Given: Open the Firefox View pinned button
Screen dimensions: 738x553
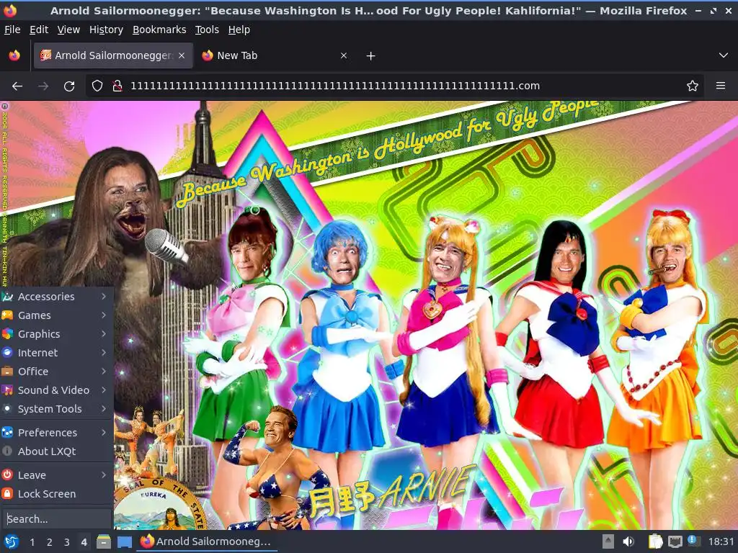Looking at the screenshot, I should (x=14, y=55).
